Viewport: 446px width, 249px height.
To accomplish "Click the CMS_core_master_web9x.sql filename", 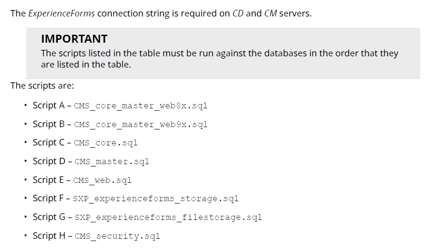I will [x=141, y=125].
